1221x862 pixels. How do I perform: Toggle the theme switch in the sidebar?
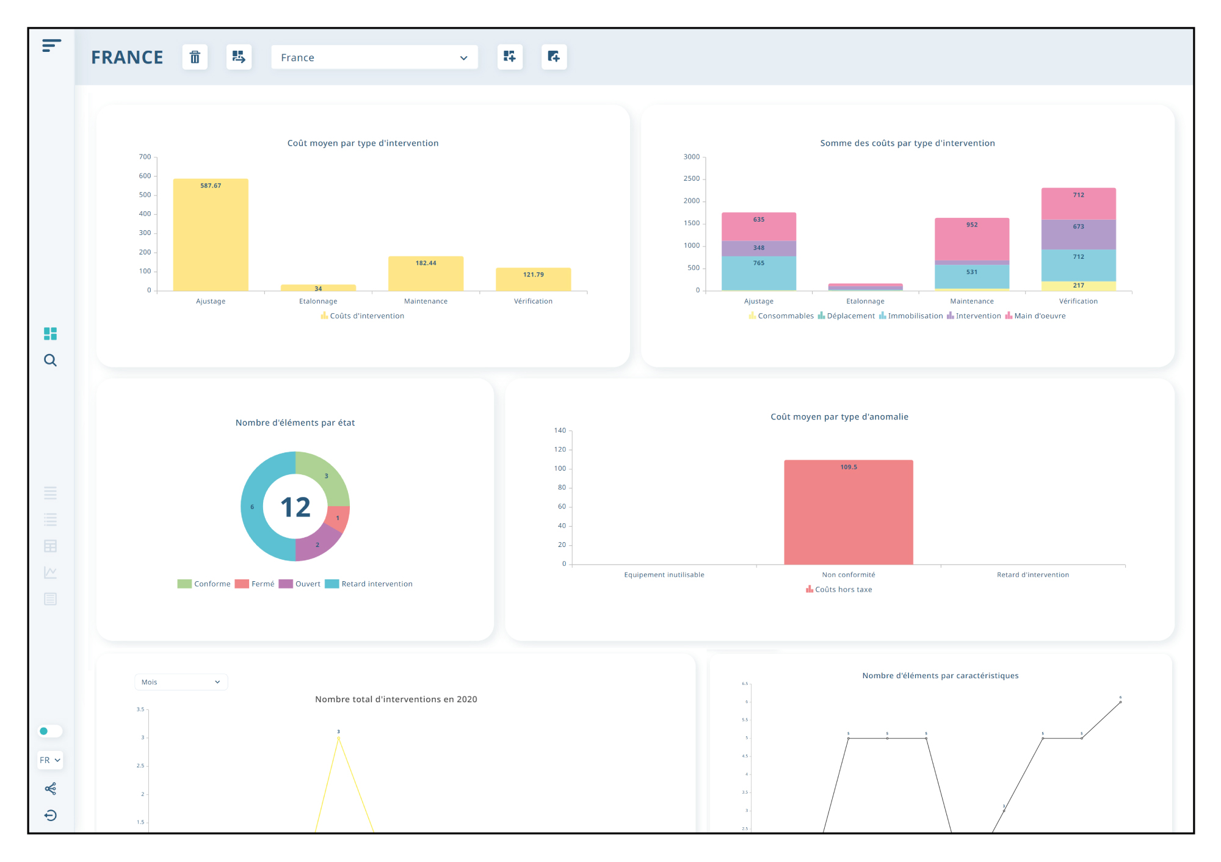click(x=50, y=731)
